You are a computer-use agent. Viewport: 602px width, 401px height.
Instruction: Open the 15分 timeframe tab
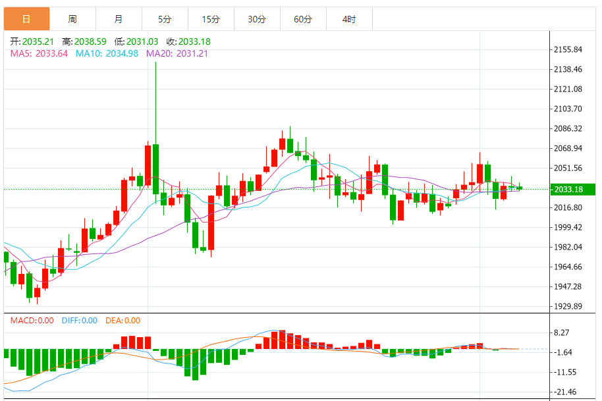pos(211,19)
